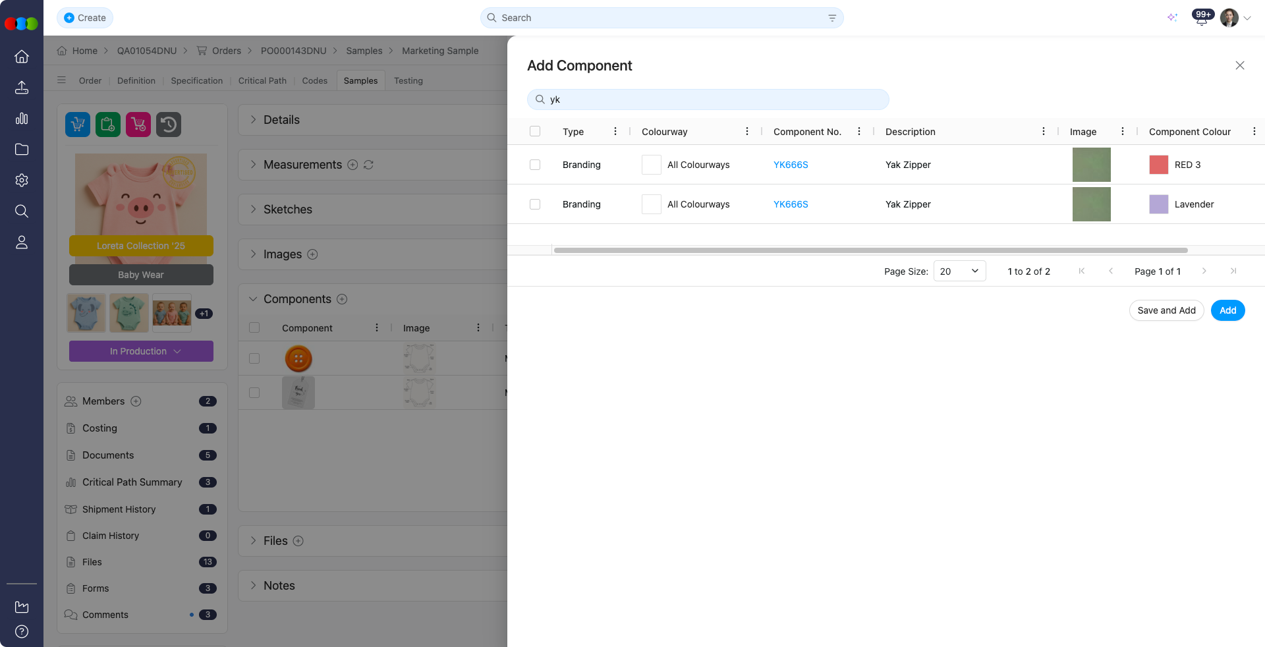Expand the Measurements section

[252, 165]
